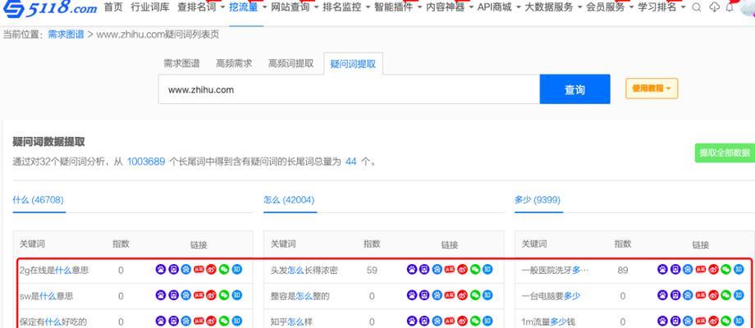This screenshot has width=755, height=328.
Task: Open Zhihu icon for 保定有什么好吃的
Action: coord(236,321)
